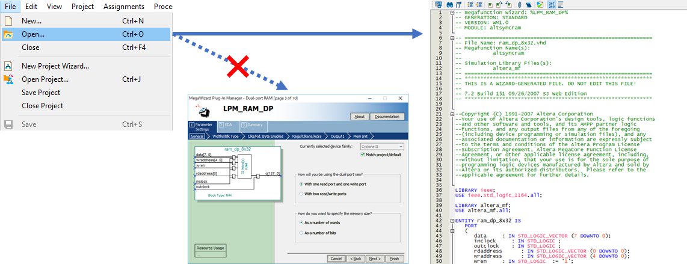Choose As a number of bits
The width and height of the screenshot is (687, 264).
[301, 233]
